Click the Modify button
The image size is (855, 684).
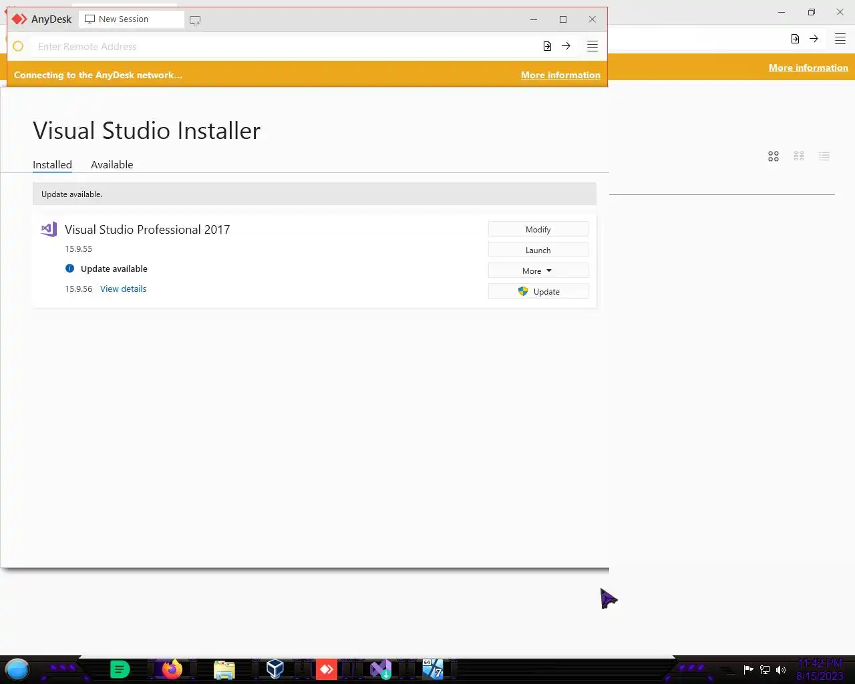point(538,229)
